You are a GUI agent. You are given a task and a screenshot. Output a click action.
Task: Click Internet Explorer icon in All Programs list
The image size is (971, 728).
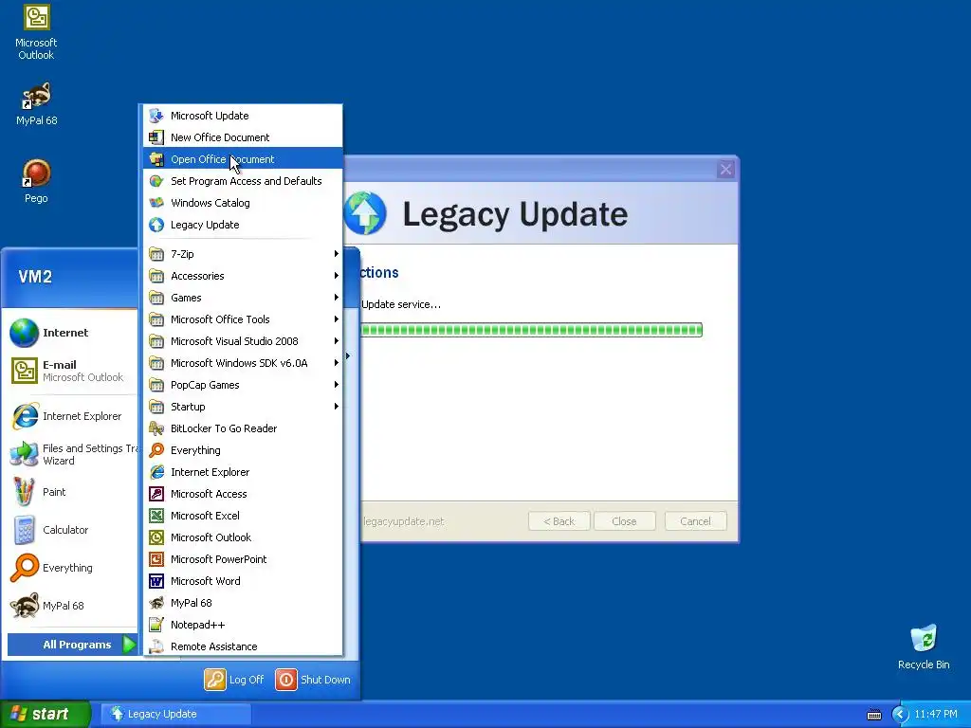pos(156,472)
